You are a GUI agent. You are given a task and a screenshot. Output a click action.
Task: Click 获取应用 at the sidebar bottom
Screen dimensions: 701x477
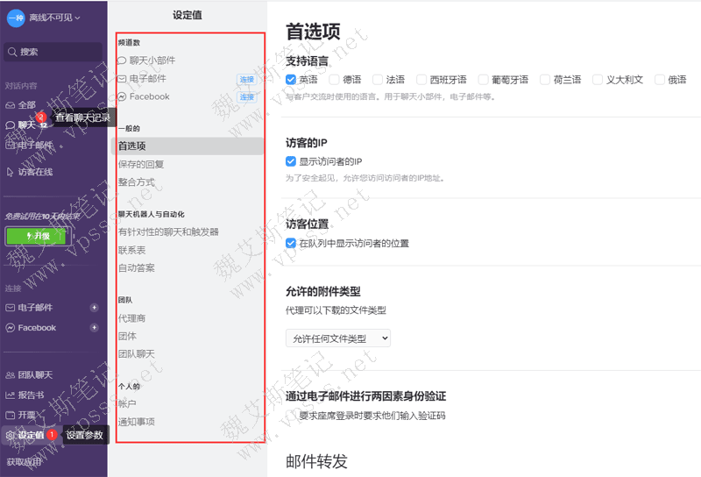tap(25, 462)
